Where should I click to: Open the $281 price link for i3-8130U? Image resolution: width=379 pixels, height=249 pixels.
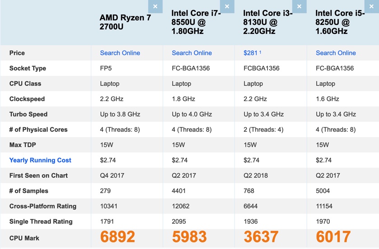pyautogui.click(x=250, y=53)
